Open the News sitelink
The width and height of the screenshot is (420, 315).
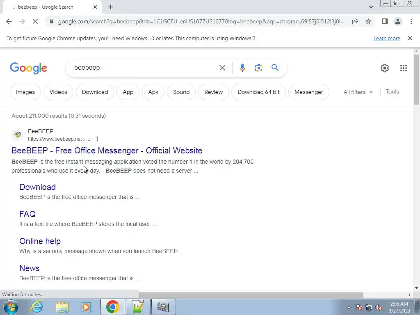pyautogui.click(x=30, y=268)
